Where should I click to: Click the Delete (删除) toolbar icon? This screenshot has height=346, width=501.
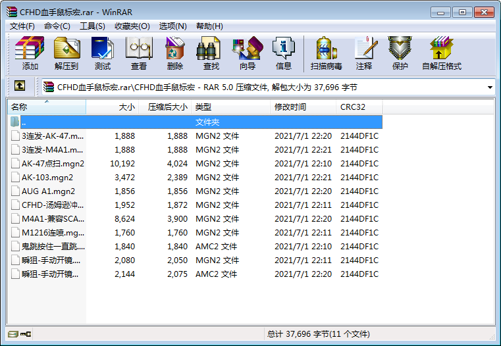[175, 53]
